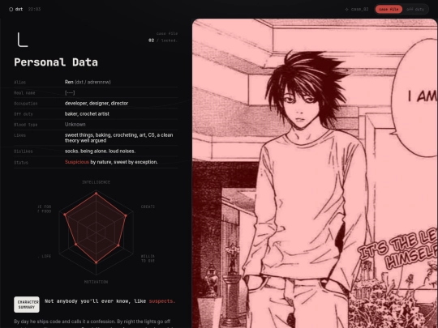
Task: Click the 'Personal Data' heading
Action: [x=56, y=62]
